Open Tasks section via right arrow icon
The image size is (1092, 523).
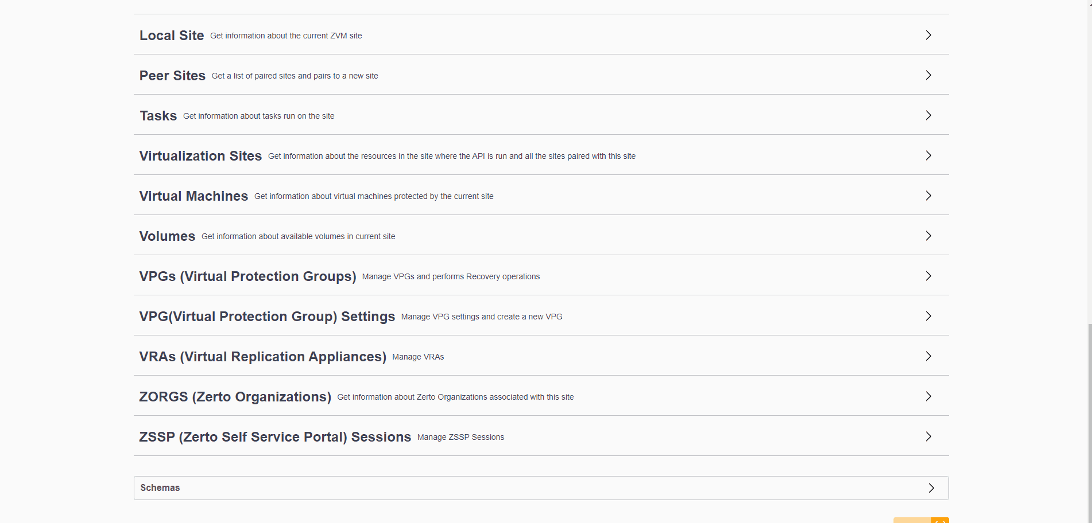pos(928,115)
